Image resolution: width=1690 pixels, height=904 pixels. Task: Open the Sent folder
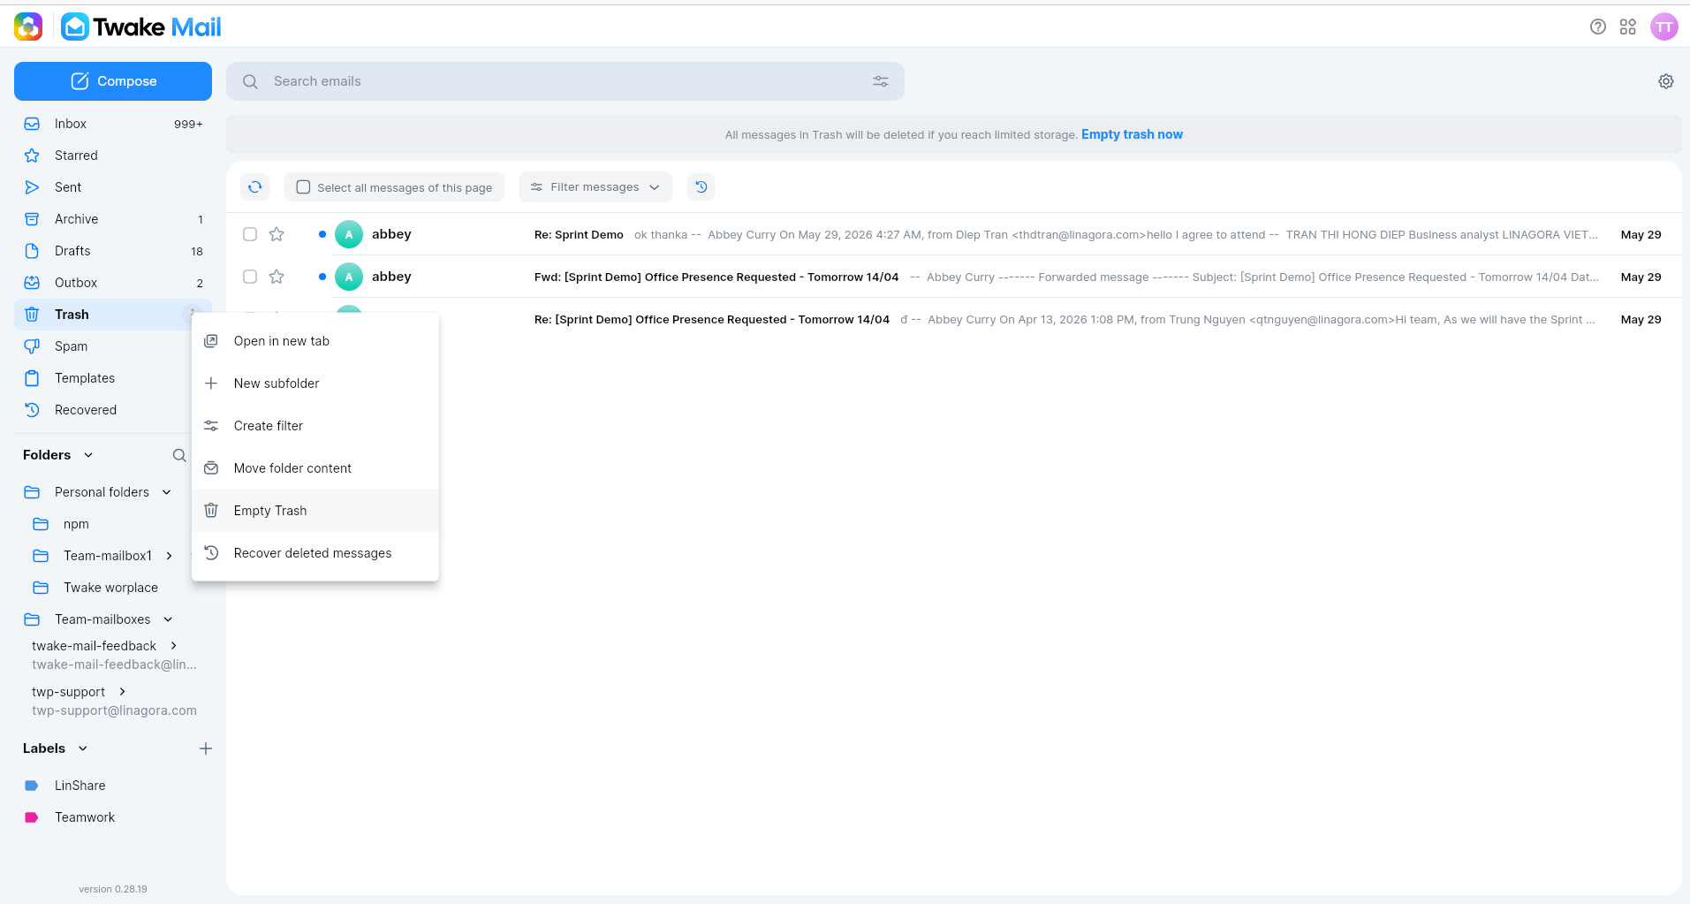[x=113, y=187]
